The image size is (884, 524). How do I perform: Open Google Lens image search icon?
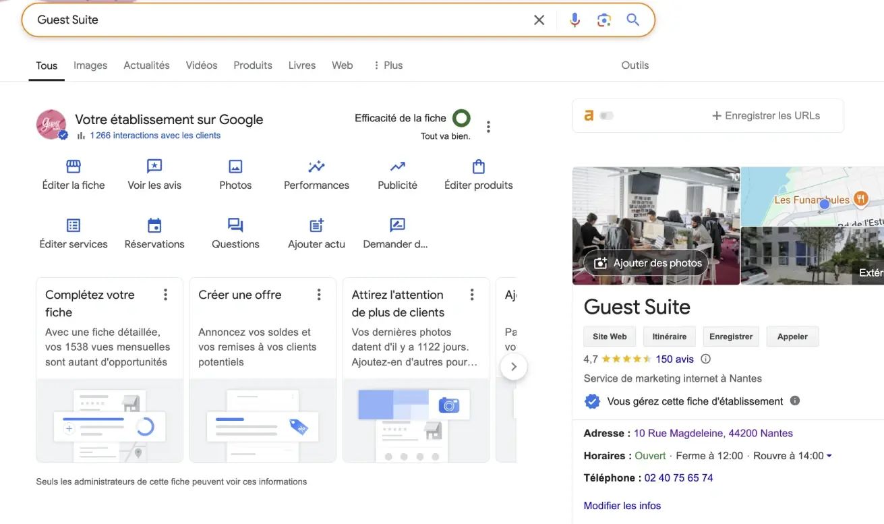pyautogui.click(x=604, y=20)
